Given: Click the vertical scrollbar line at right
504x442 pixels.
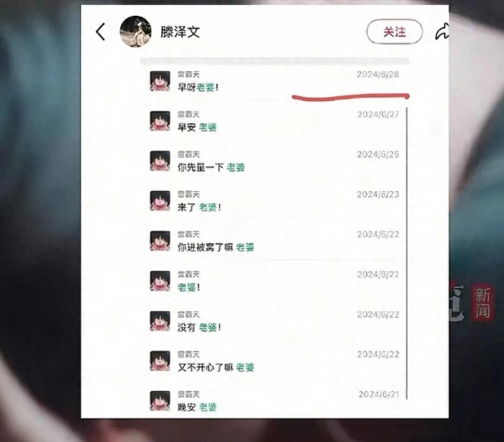Looking at the screenshot, I should pyautogui.click(x=407, y=253).
